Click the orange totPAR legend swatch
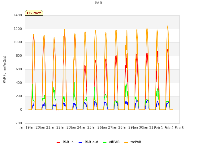Screen dimensions: 198x148 pos(126,142)
